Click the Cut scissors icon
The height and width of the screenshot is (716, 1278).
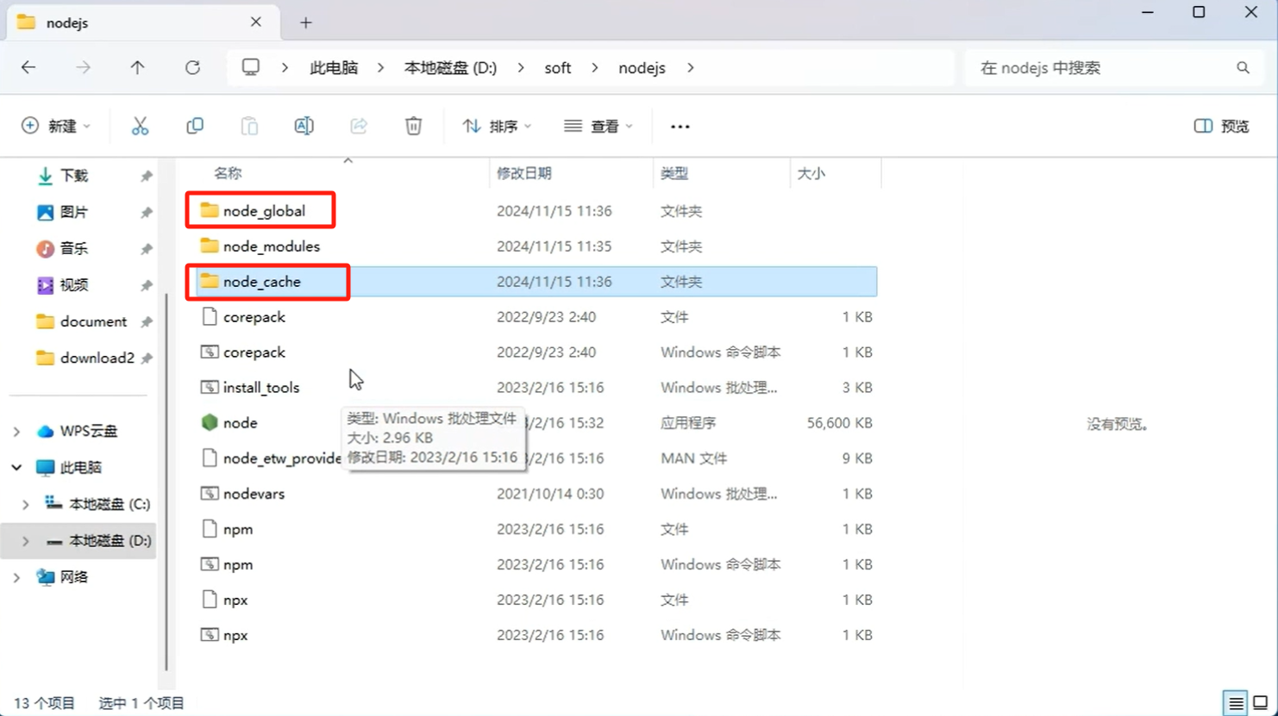point(140,126)
